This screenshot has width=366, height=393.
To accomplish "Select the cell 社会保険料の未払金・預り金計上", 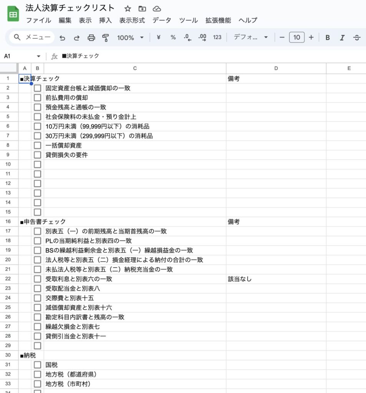I will click(135, 117).
